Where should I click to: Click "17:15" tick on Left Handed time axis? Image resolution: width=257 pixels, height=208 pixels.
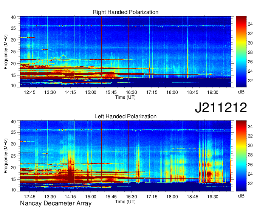(152, 196)
